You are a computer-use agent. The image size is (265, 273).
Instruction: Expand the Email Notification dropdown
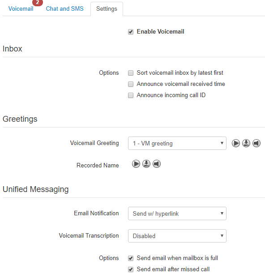177,213
